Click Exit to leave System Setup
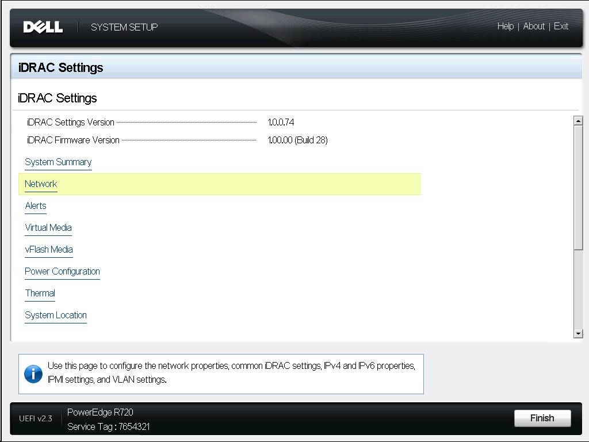The image size is (589, 442). 561,26
